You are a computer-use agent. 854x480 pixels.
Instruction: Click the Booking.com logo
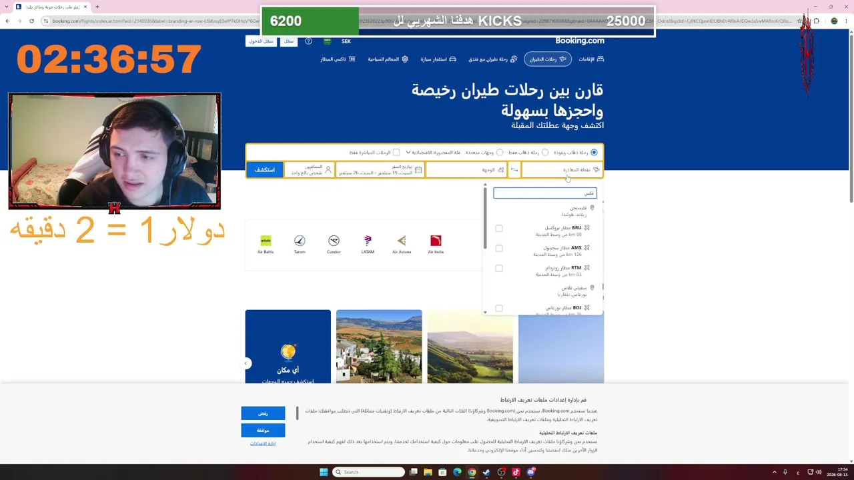(x=579, y=41)
